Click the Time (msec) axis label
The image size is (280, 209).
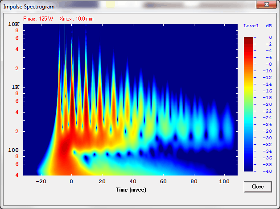click(x=131, y=190)
